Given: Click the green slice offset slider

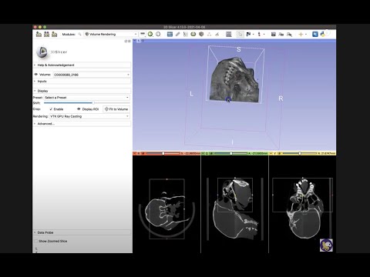Looking at the screenshot, I should pyautogui.click(x=231, y=153).
